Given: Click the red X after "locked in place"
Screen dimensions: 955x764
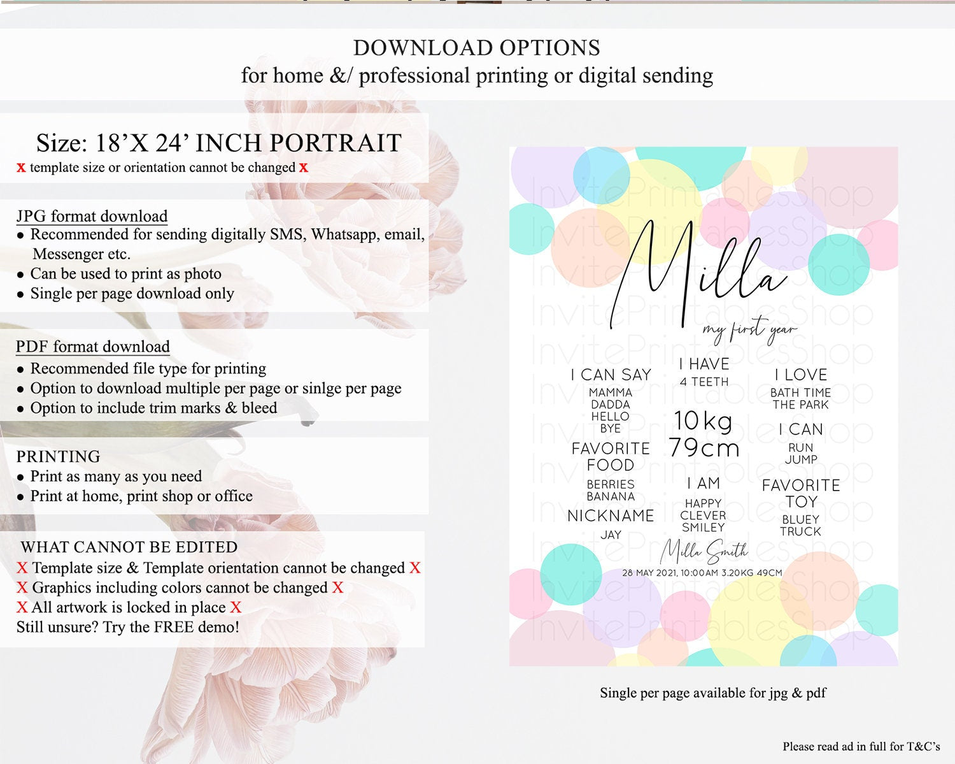Looking at the screenshot, I should (236, 607).
